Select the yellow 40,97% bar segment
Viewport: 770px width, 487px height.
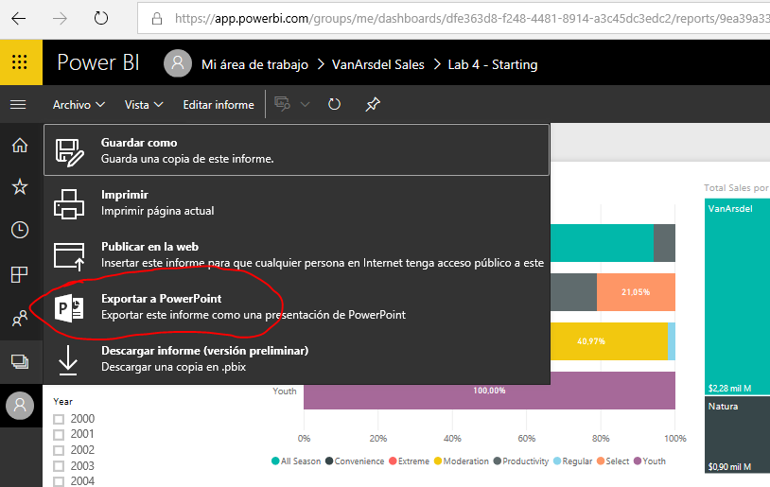609,341
